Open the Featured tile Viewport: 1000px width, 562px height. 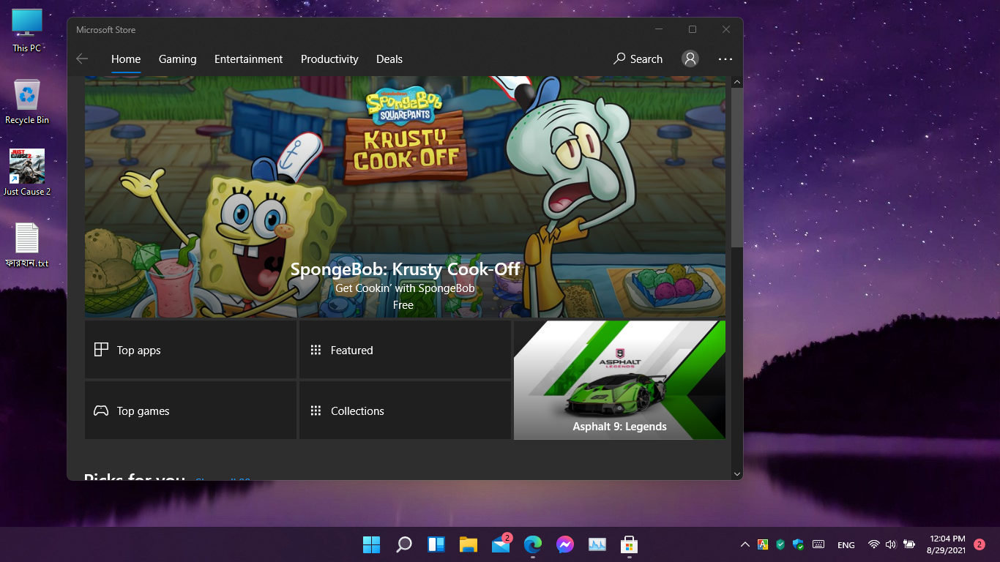click(405, 350)
